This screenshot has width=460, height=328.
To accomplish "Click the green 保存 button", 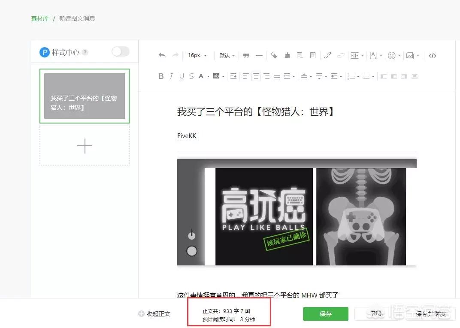I will [x=326, y=314].
